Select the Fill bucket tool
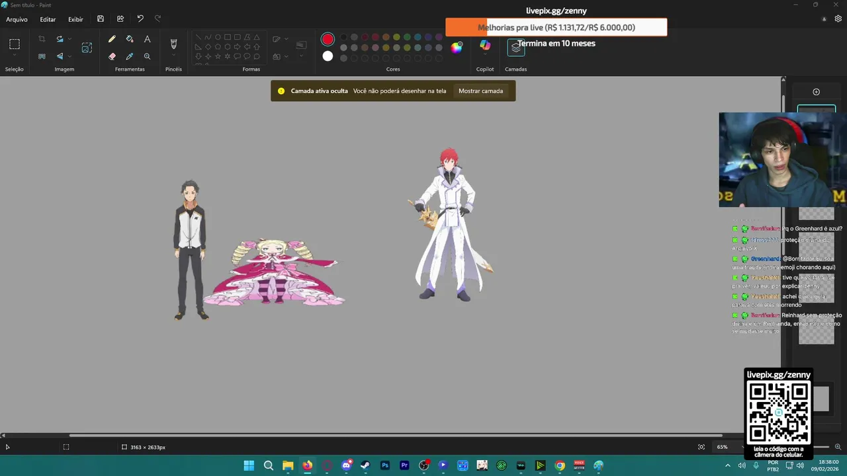847x476 pixels. pos(130,39)
